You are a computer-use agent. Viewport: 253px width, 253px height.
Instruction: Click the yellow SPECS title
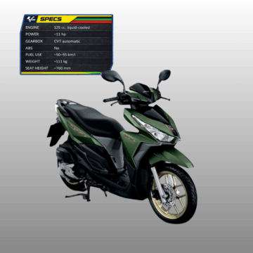coord(51,19)
